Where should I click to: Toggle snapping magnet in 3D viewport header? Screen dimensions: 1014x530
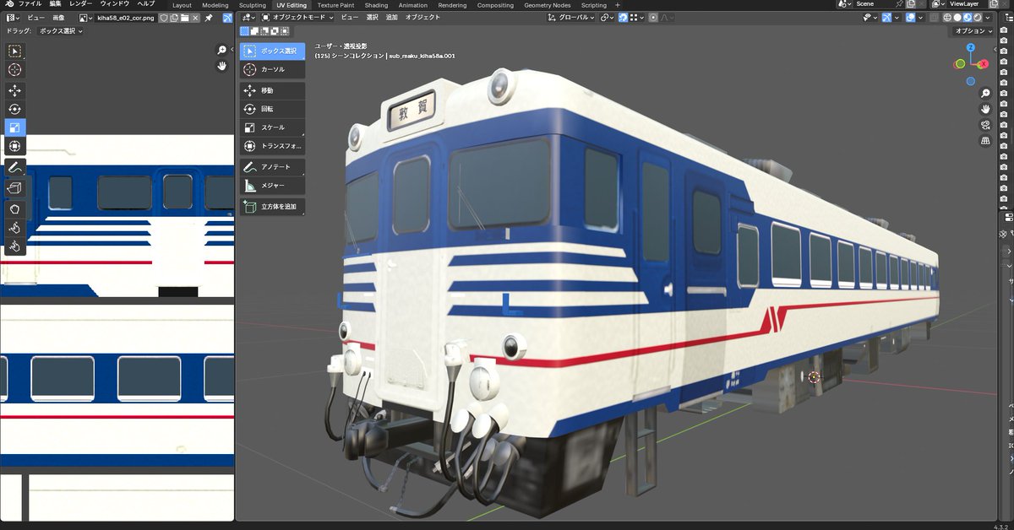coord(623,17)
